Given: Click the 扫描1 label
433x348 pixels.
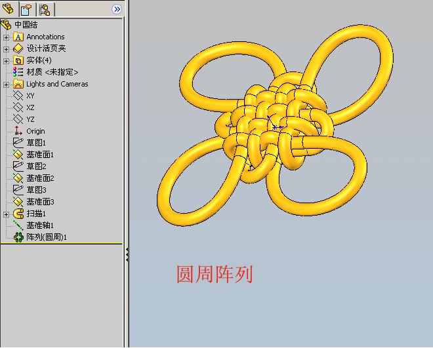Looking at the screenshot, I should (36, 214).
